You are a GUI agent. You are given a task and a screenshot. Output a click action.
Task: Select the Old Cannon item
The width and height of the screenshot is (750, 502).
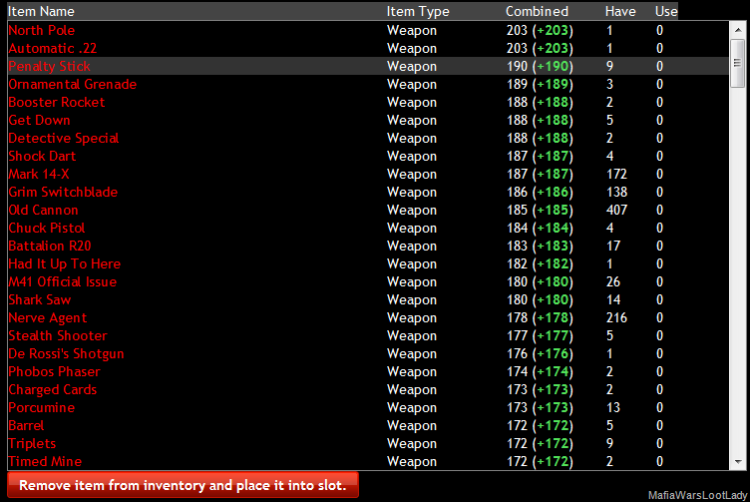click(368, 211)
